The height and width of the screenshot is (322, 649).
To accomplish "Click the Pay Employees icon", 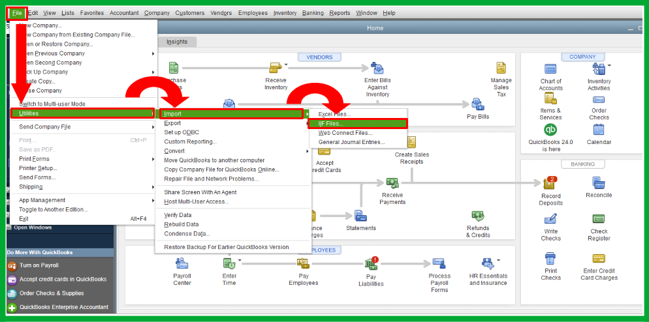I will click(x=303, y=263).
